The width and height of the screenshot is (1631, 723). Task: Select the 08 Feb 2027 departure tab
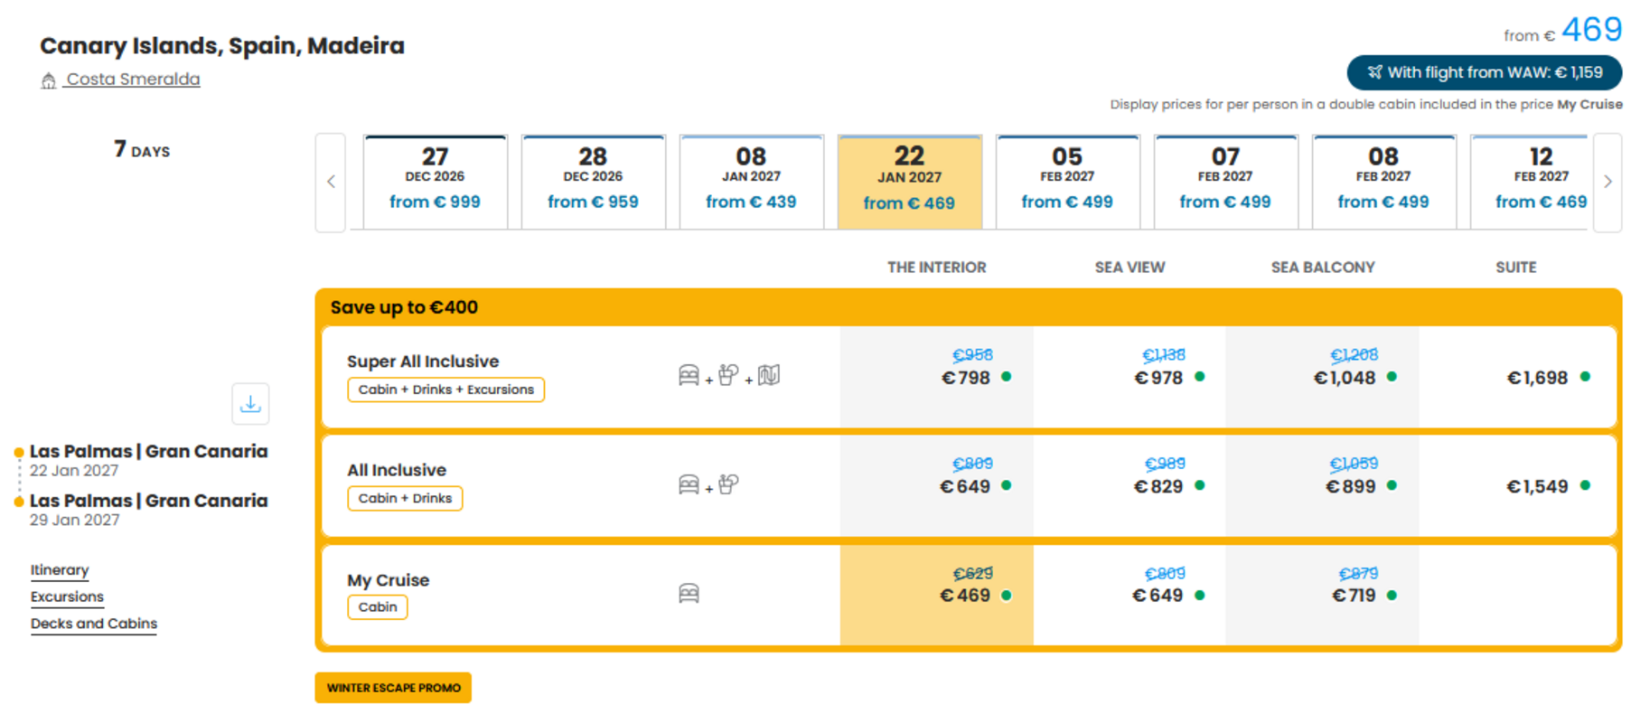(1383, 182)
